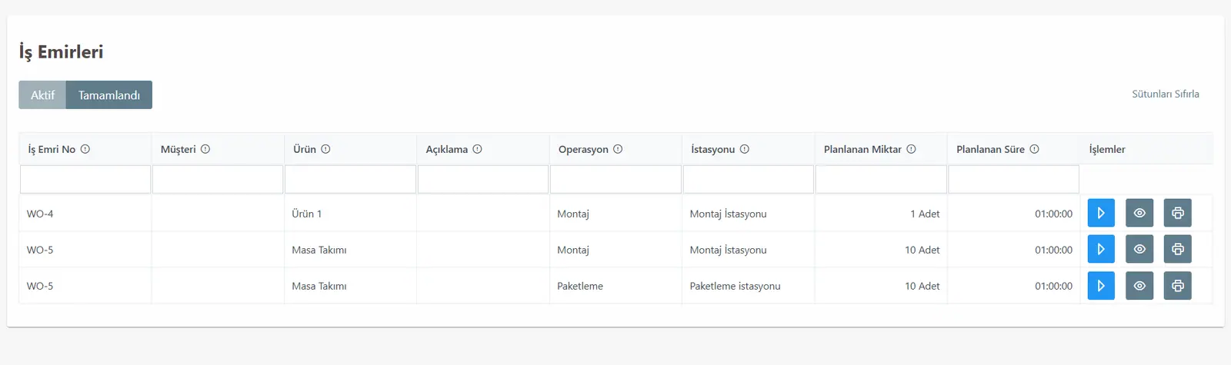This screenshot has width=1231, height=365.
Task: Print the WO-4 work order
Action: [x=1178, y=213]
